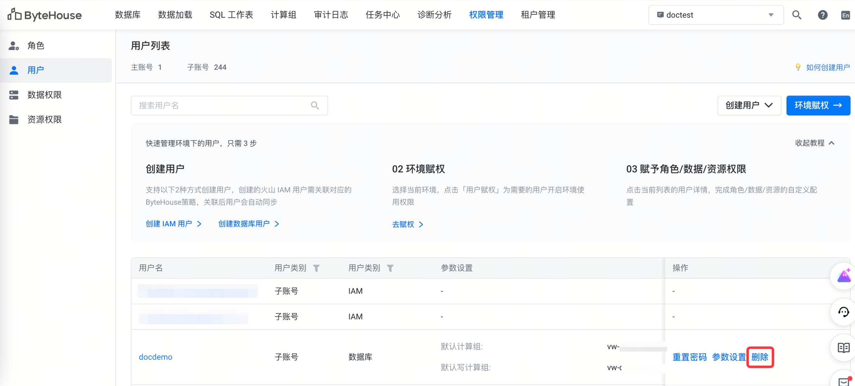Go to 审计日志 in top navigation
855x386 pixels.
pyautogui.click(x=331, y=15)
